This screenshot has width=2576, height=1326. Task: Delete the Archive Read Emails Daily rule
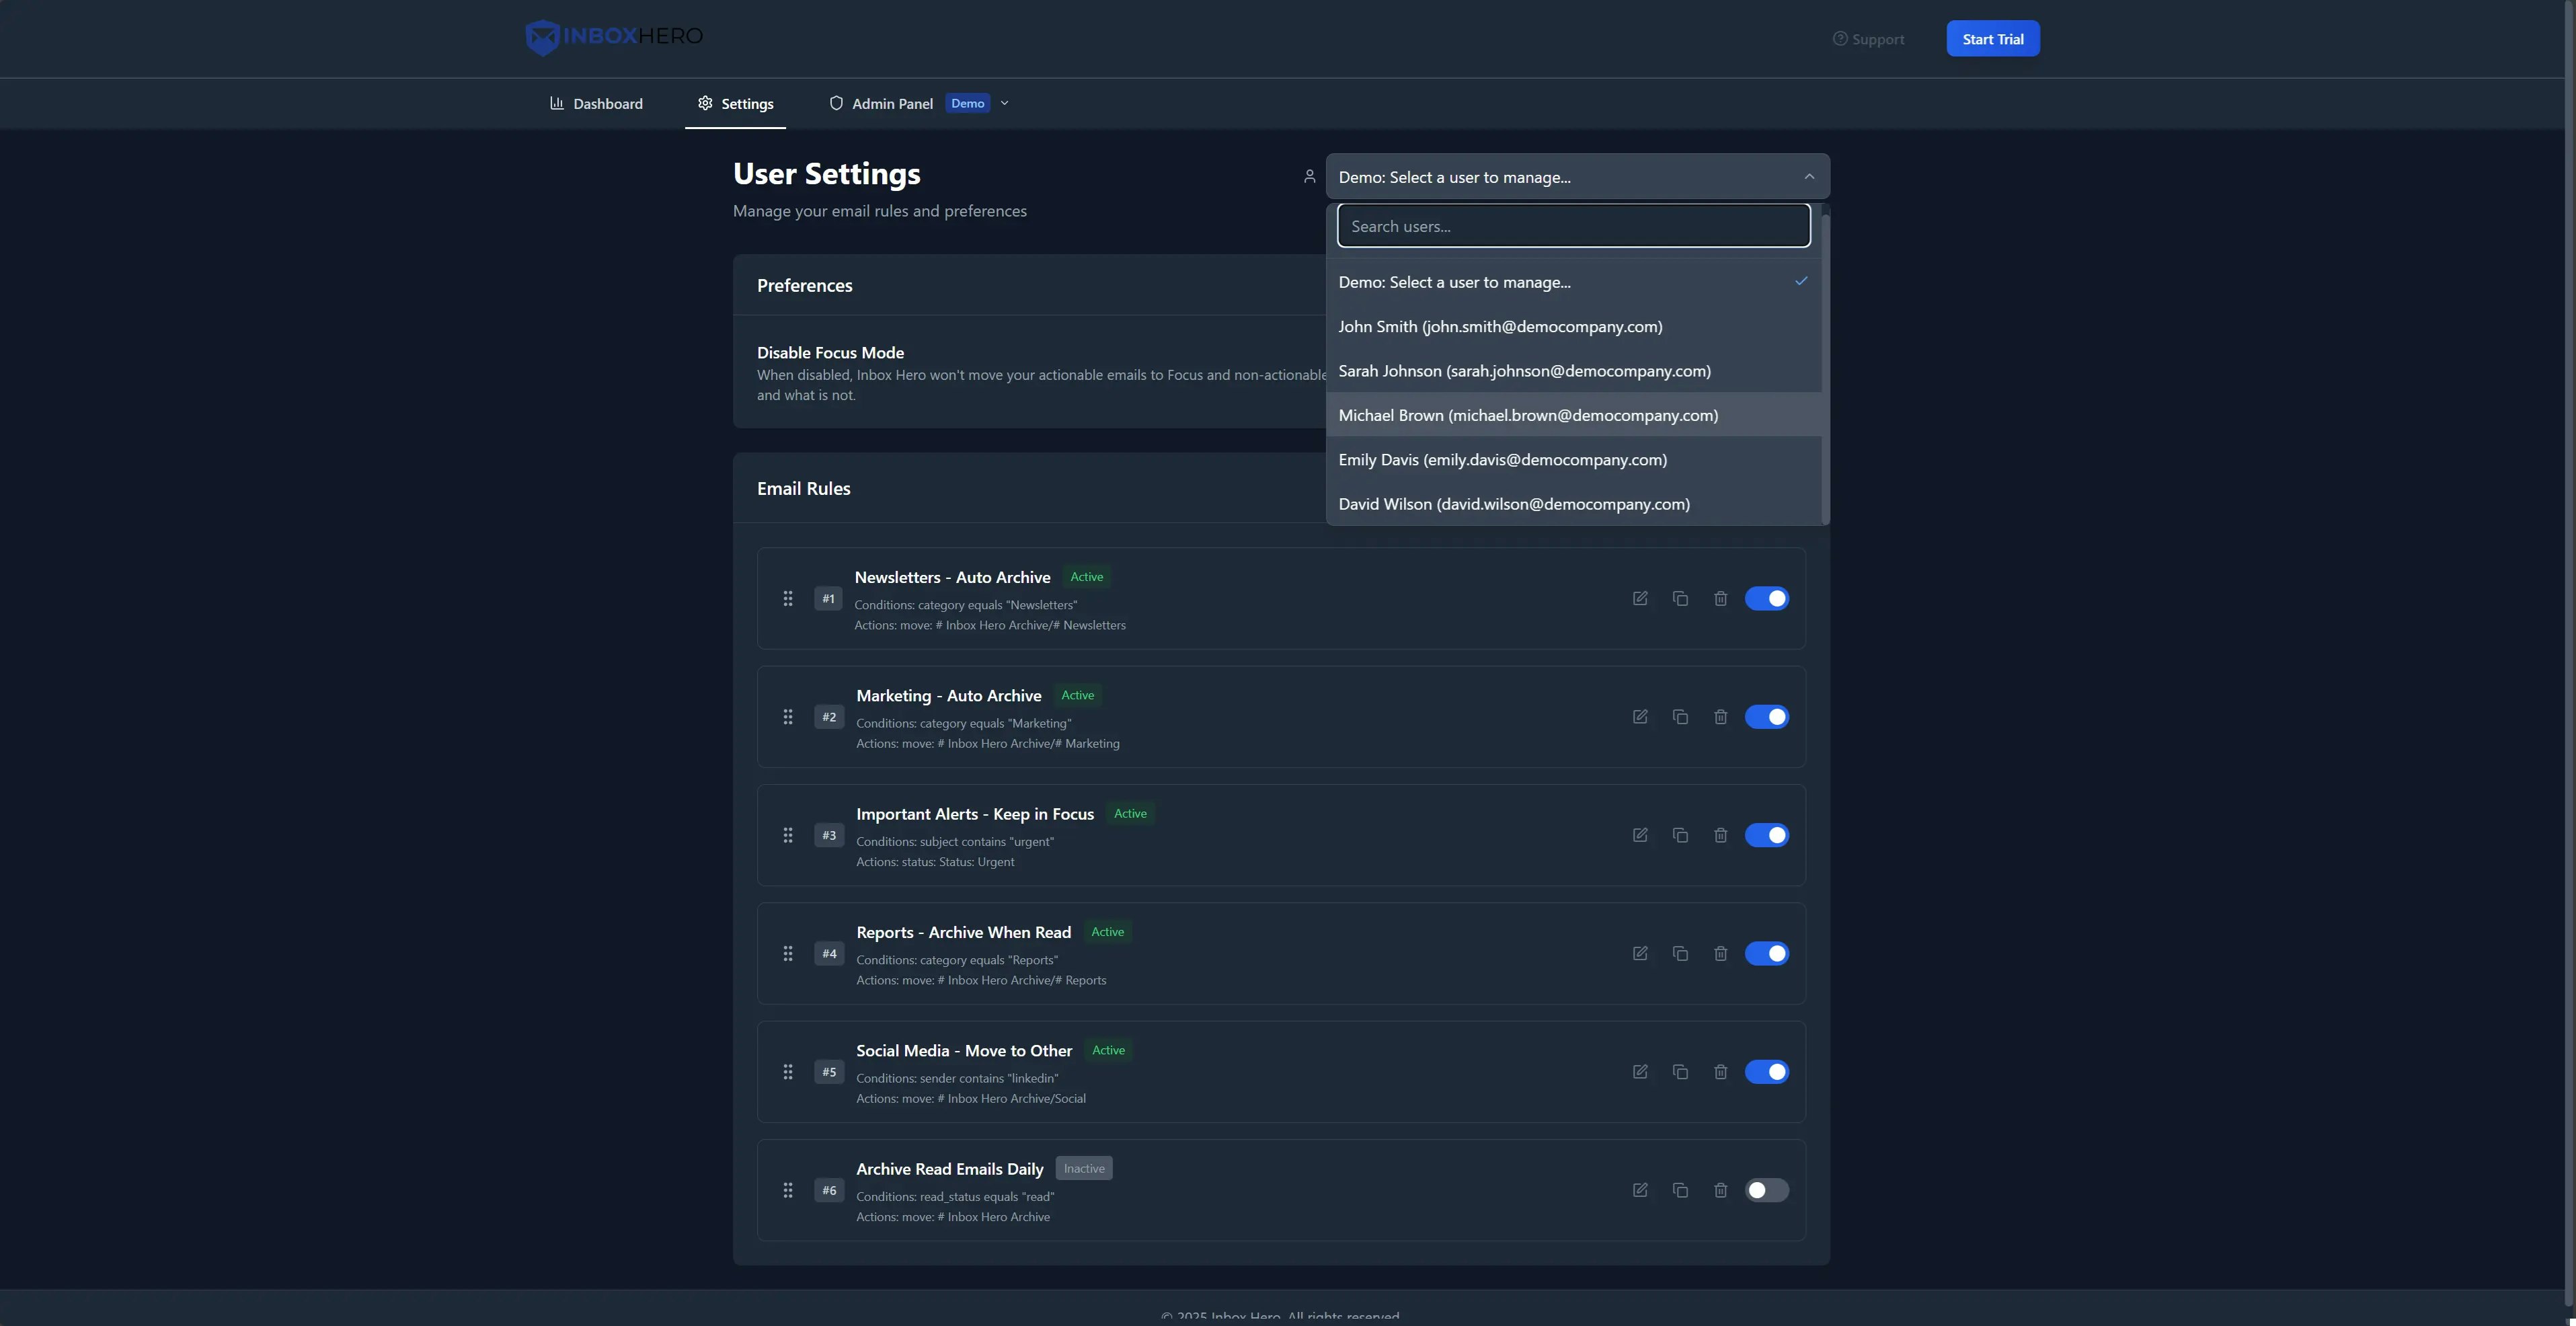coord(1720,1190)
